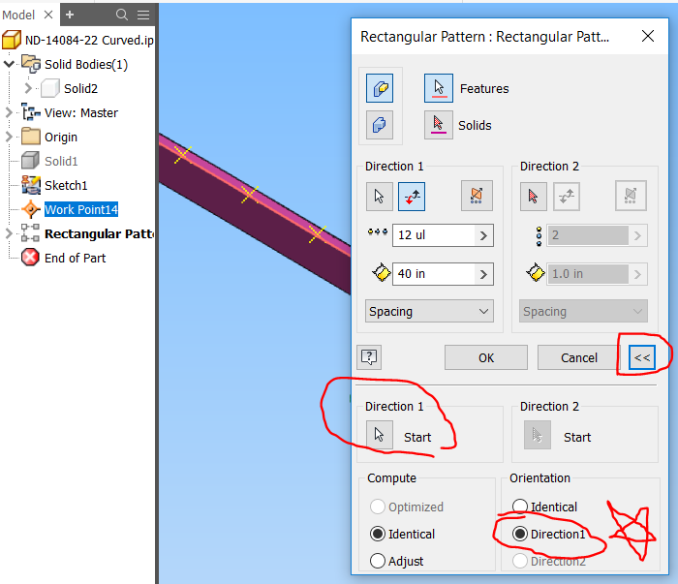
Task: Flip Direction 2 with the flip icon
Action: point(567,197)
